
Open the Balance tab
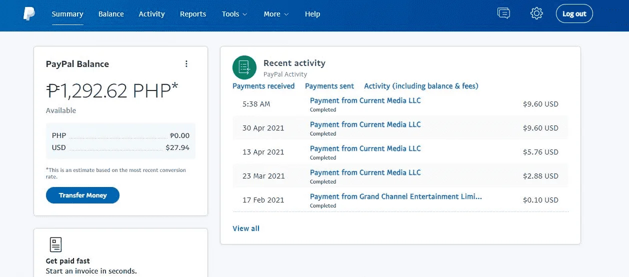point(111,14)
